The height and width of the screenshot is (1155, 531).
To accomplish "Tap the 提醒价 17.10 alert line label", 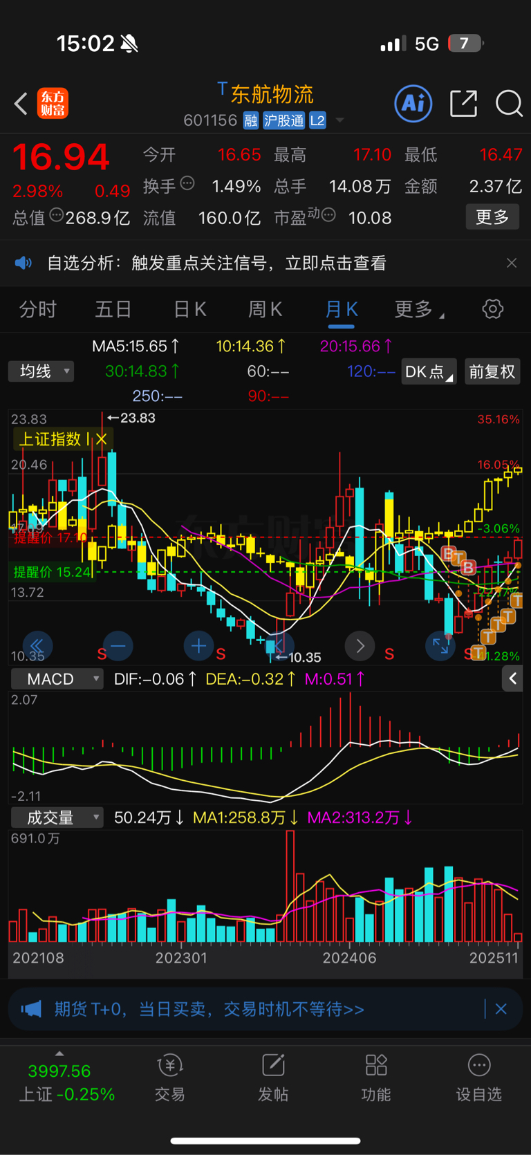I will point(50,537).
